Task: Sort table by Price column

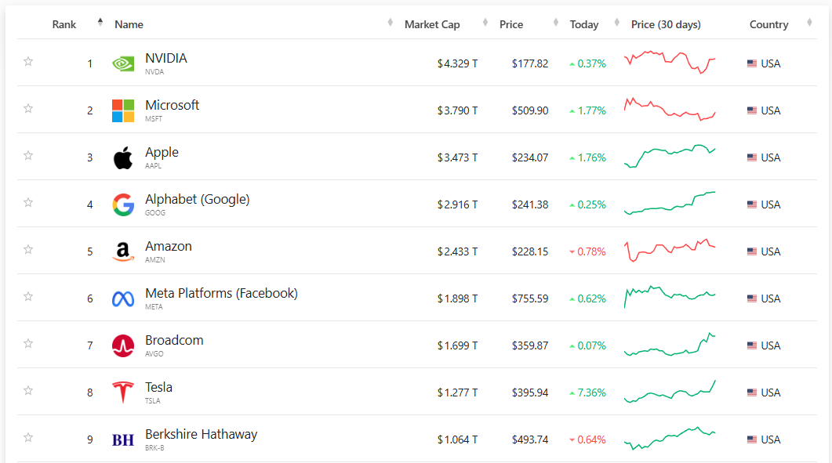Action: (x=511, y=24)
